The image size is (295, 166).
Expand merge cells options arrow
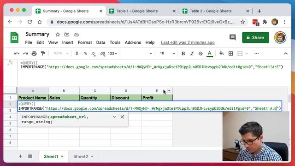247,54
